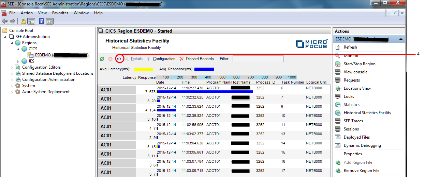Screen dimensions: 440x177
Task: Click Properties in the Actions pane
Action: (x=353, y=154)
